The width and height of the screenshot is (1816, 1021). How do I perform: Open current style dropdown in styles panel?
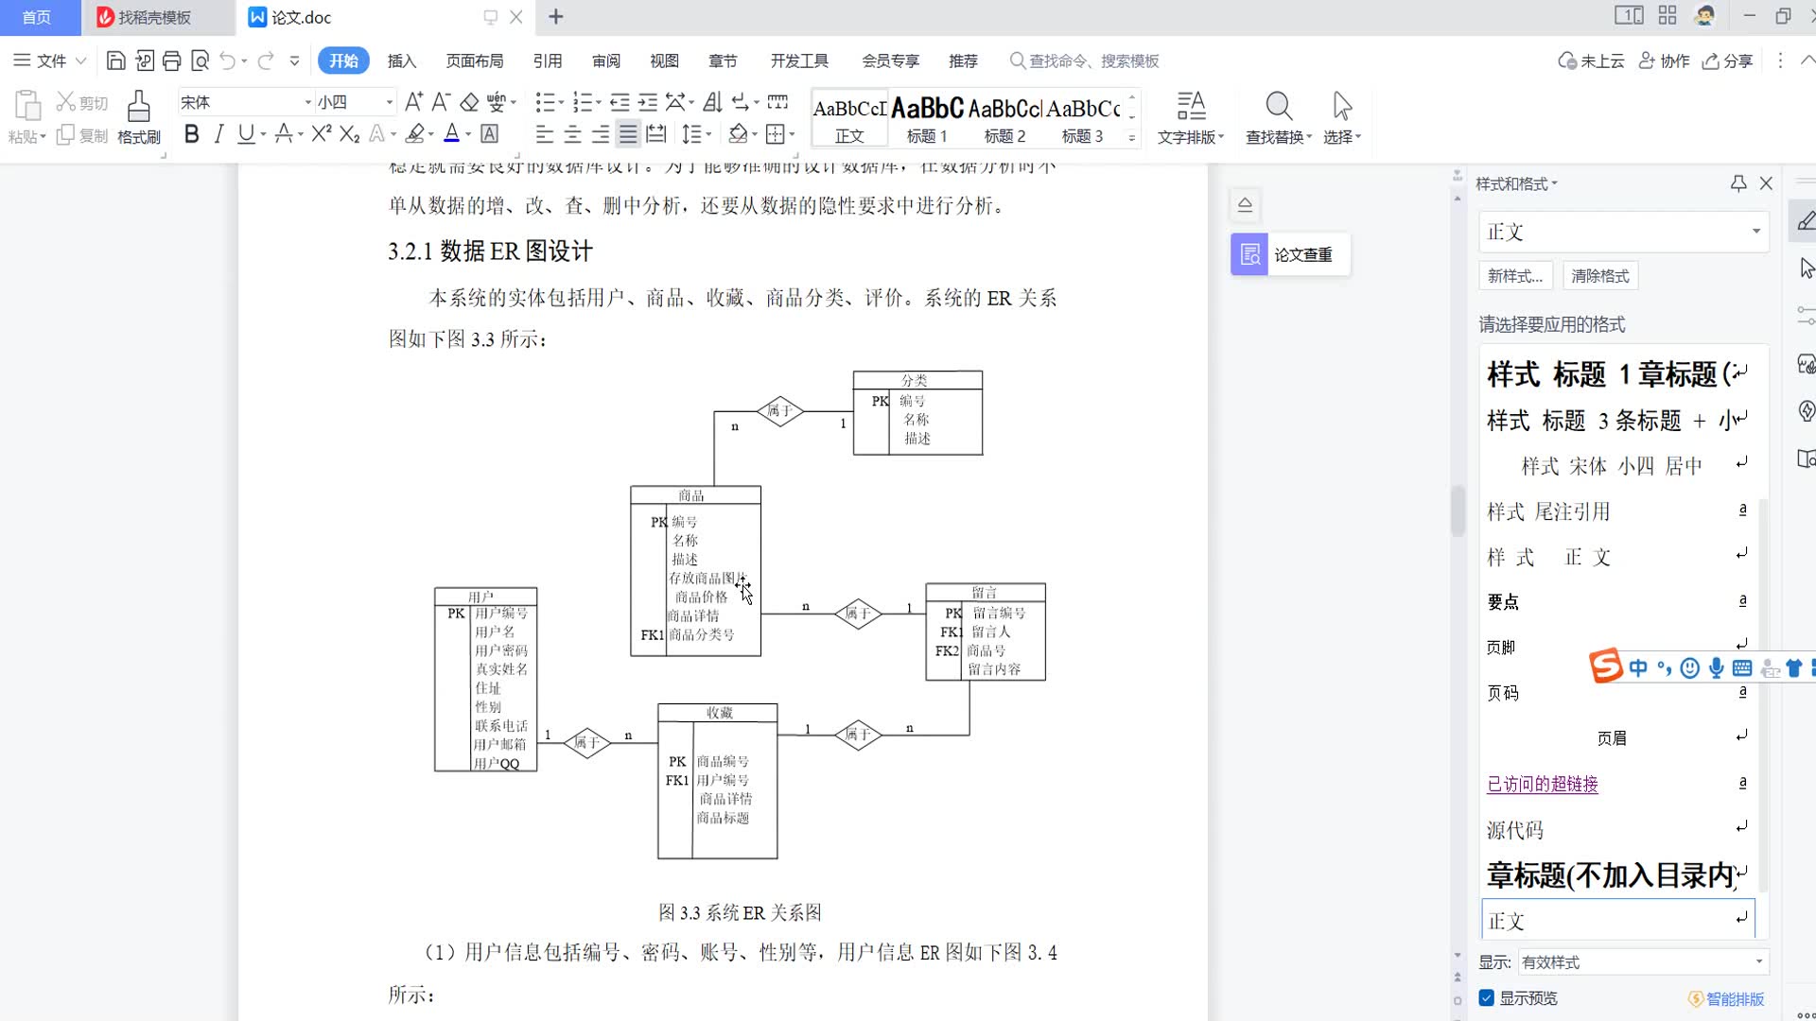coord(1756,232)
